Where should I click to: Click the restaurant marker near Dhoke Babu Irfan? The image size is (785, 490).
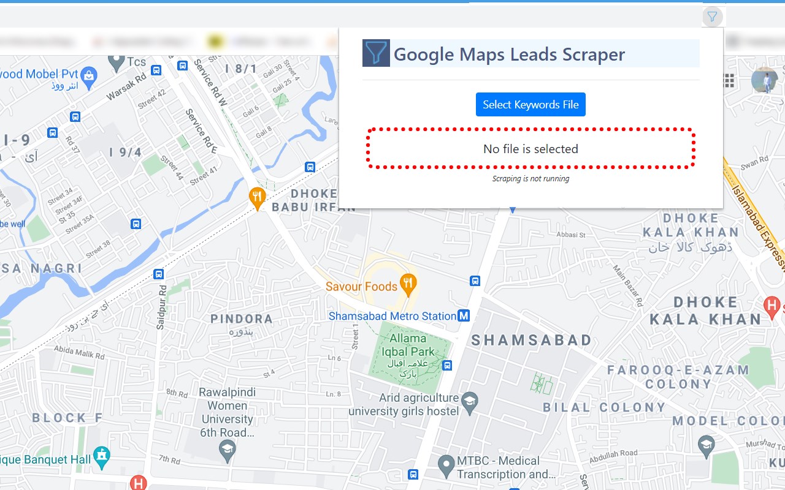(257, 198)
